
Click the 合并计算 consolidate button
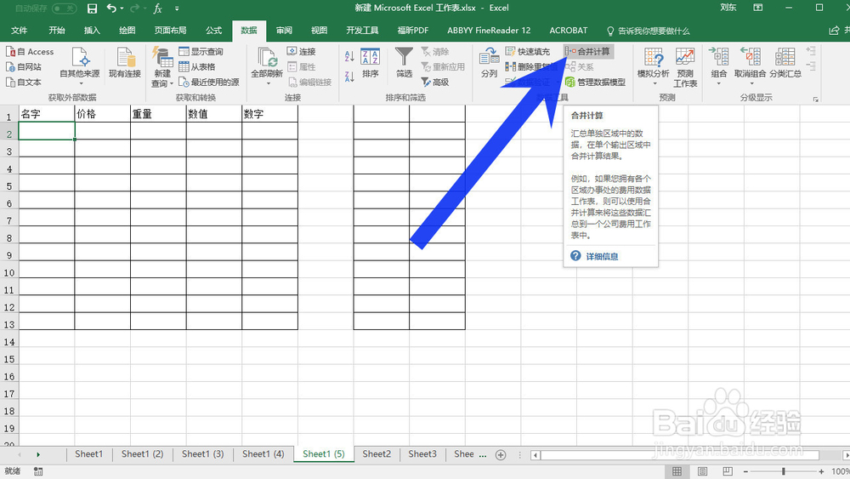[588, 52]
